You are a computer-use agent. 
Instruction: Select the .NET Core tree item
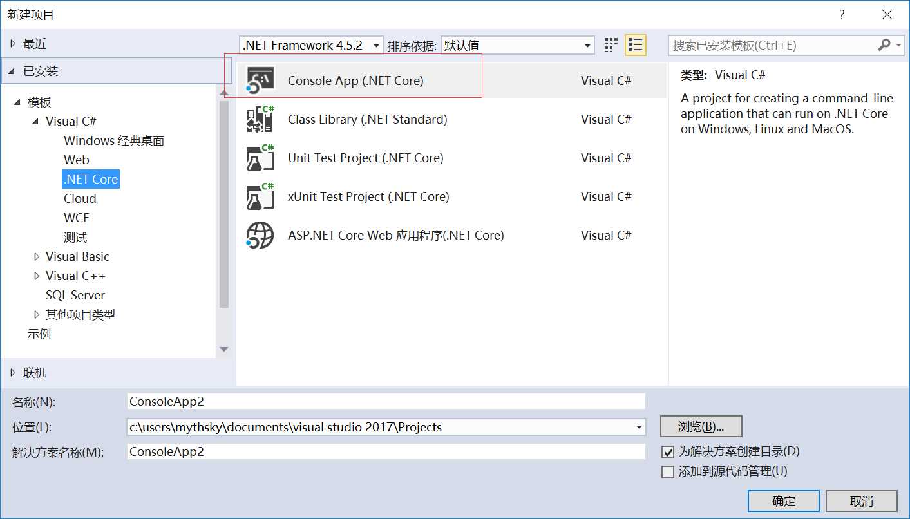(91, 179)
